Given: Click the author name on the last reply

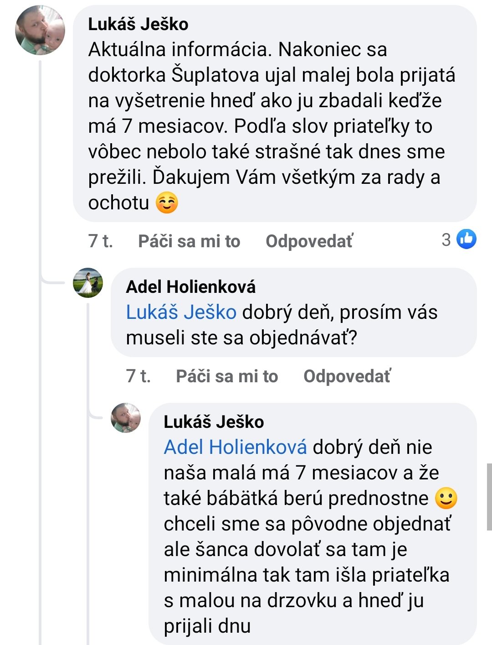Looking at the screenshot, I should pos(214,422).
